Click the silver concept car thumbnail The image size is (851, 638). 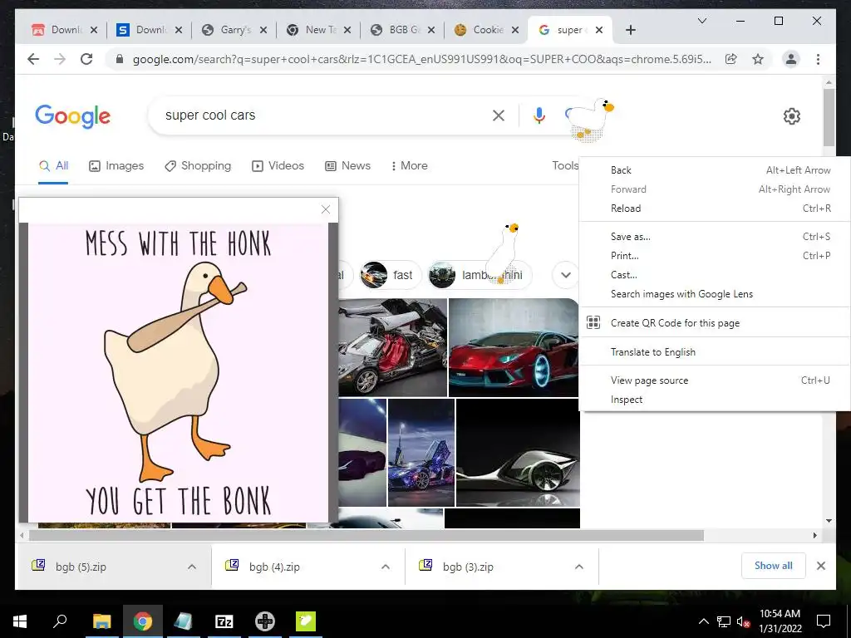(518, 453)
